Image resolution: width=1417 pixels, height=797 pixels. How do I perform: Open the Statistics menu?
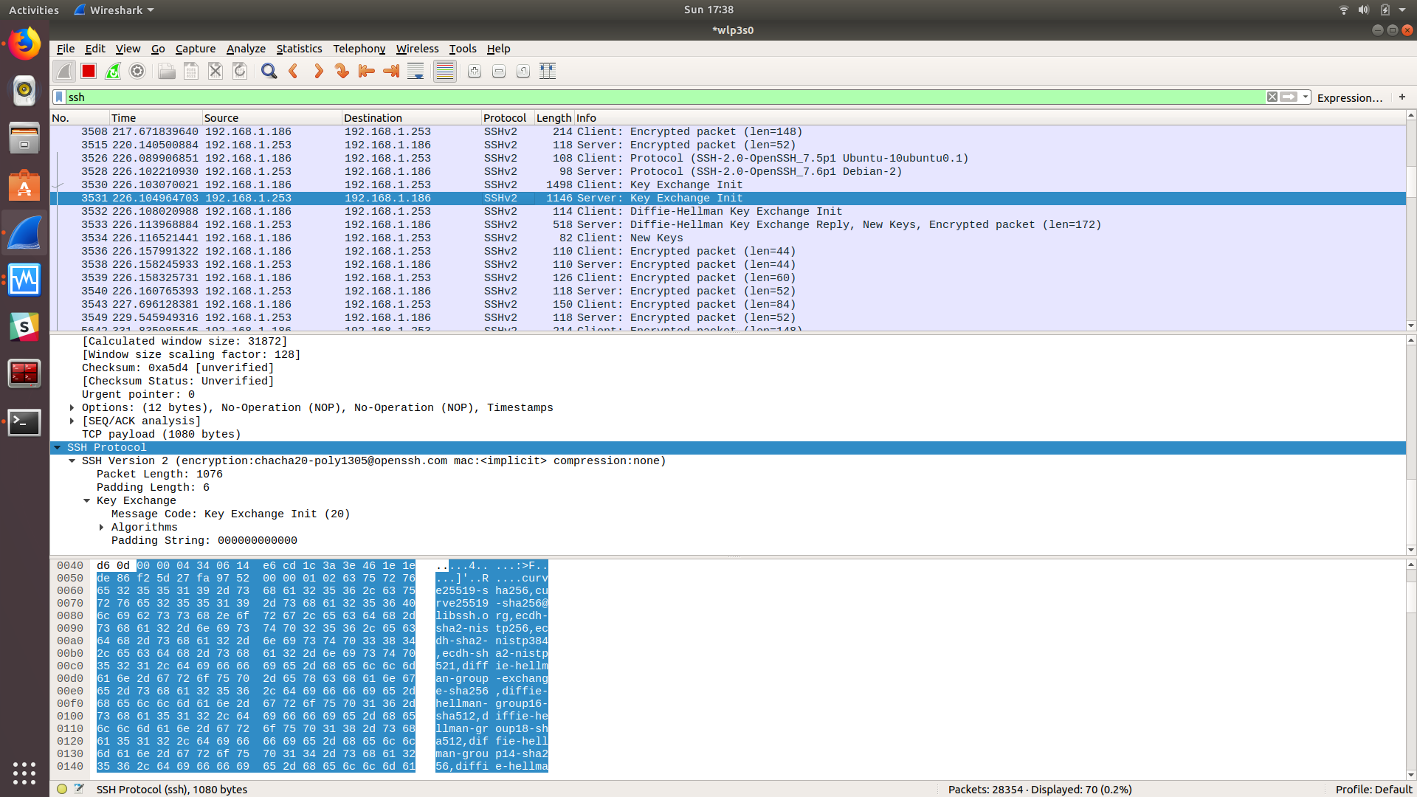(x=299, y=49)
